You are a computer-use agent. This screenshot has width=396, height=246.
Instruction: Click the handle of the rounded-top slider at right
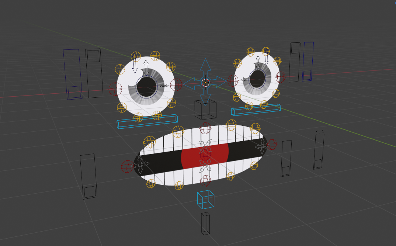coord(318,164)
